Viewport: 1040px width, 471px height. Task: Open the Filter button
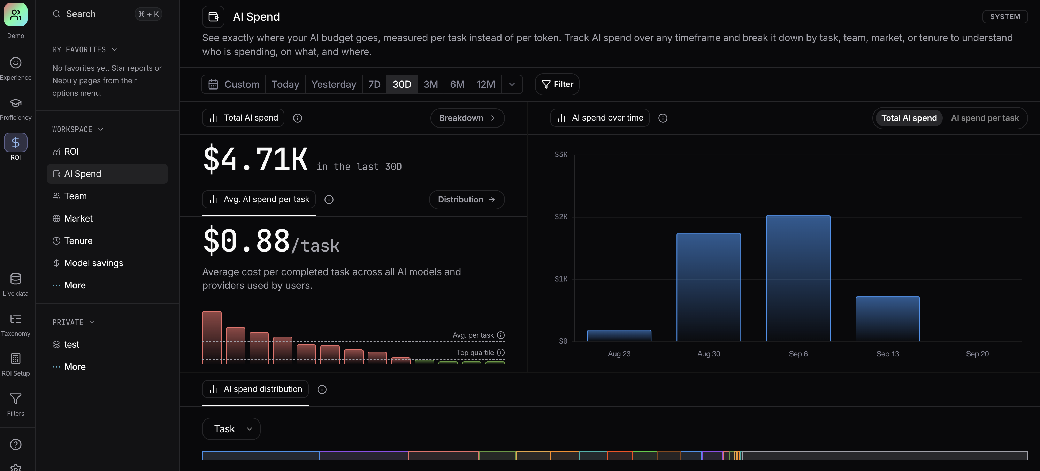557,84
